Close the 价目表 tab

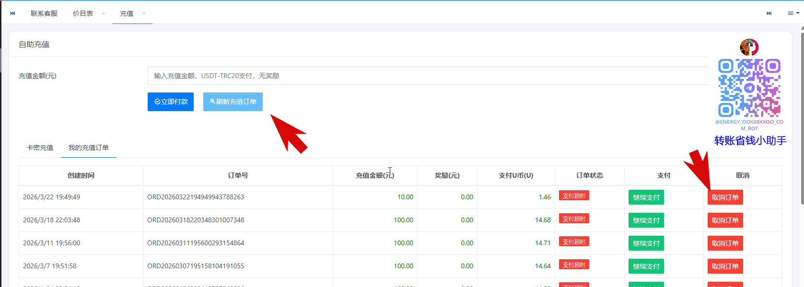pyautogui.click(x=104, y=13)
